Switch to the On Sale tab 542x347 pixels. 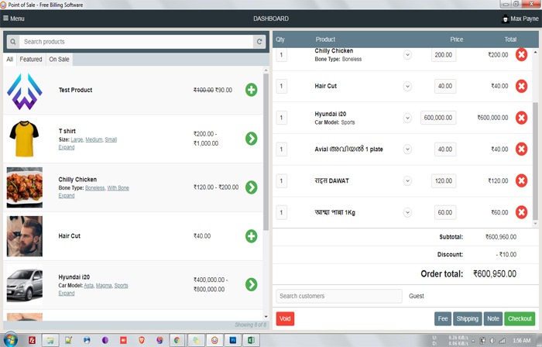point(59,60)
